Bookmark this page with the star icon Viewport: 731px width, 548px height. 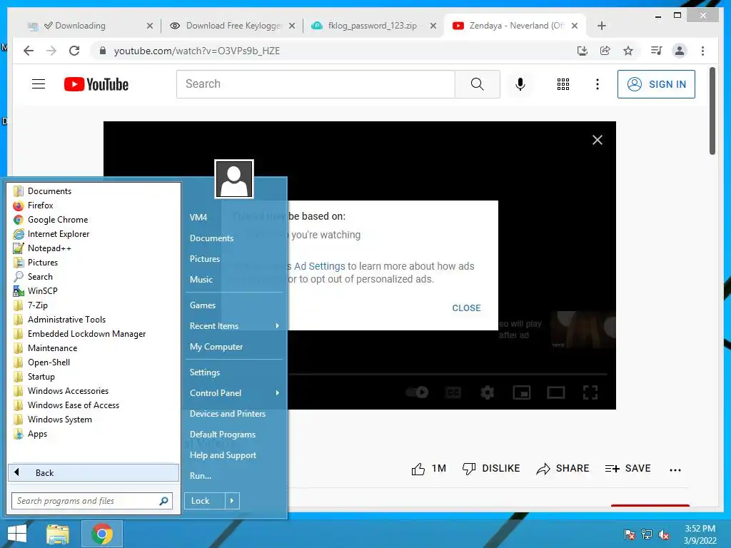pos(628,51)
